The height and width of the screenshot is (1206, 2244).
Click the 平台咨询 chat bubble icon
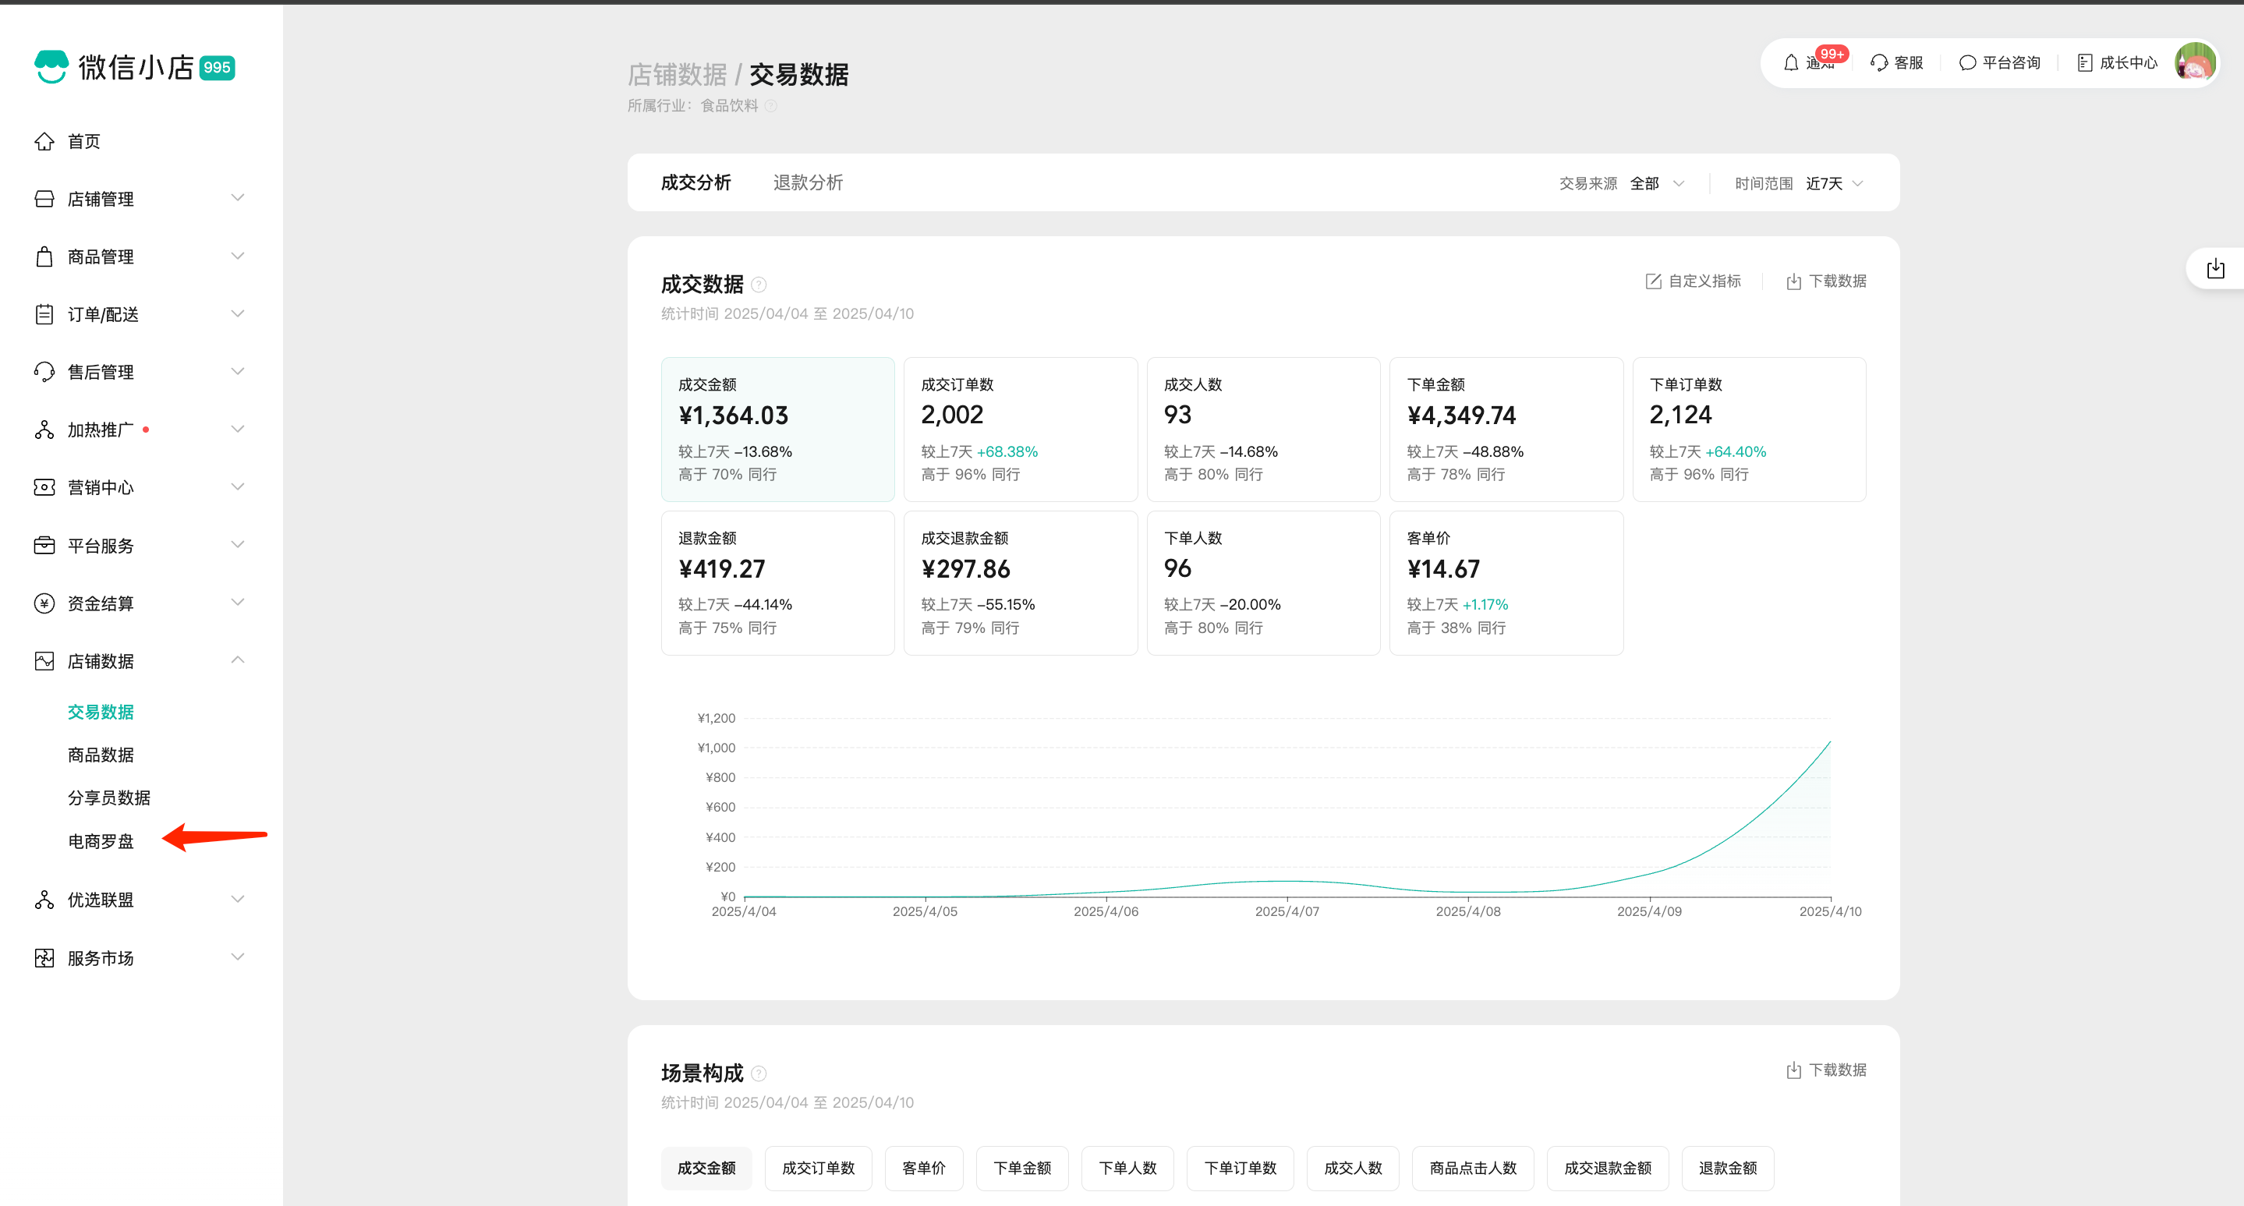click(x=1967, y=62)
